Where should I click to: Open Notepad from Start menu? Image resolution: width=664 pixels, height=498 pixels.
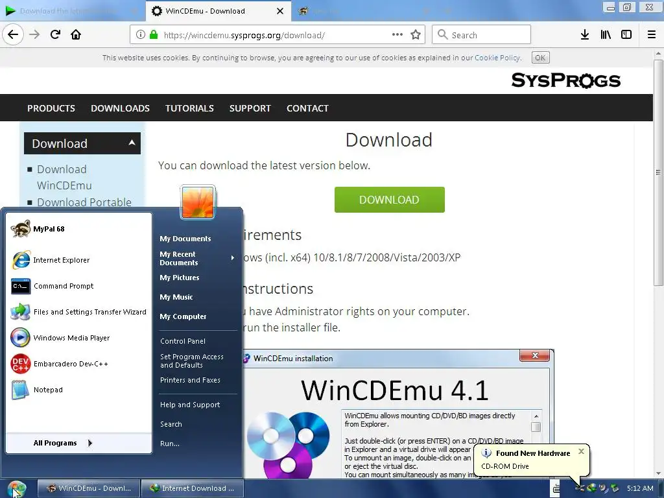coord(78,390)
